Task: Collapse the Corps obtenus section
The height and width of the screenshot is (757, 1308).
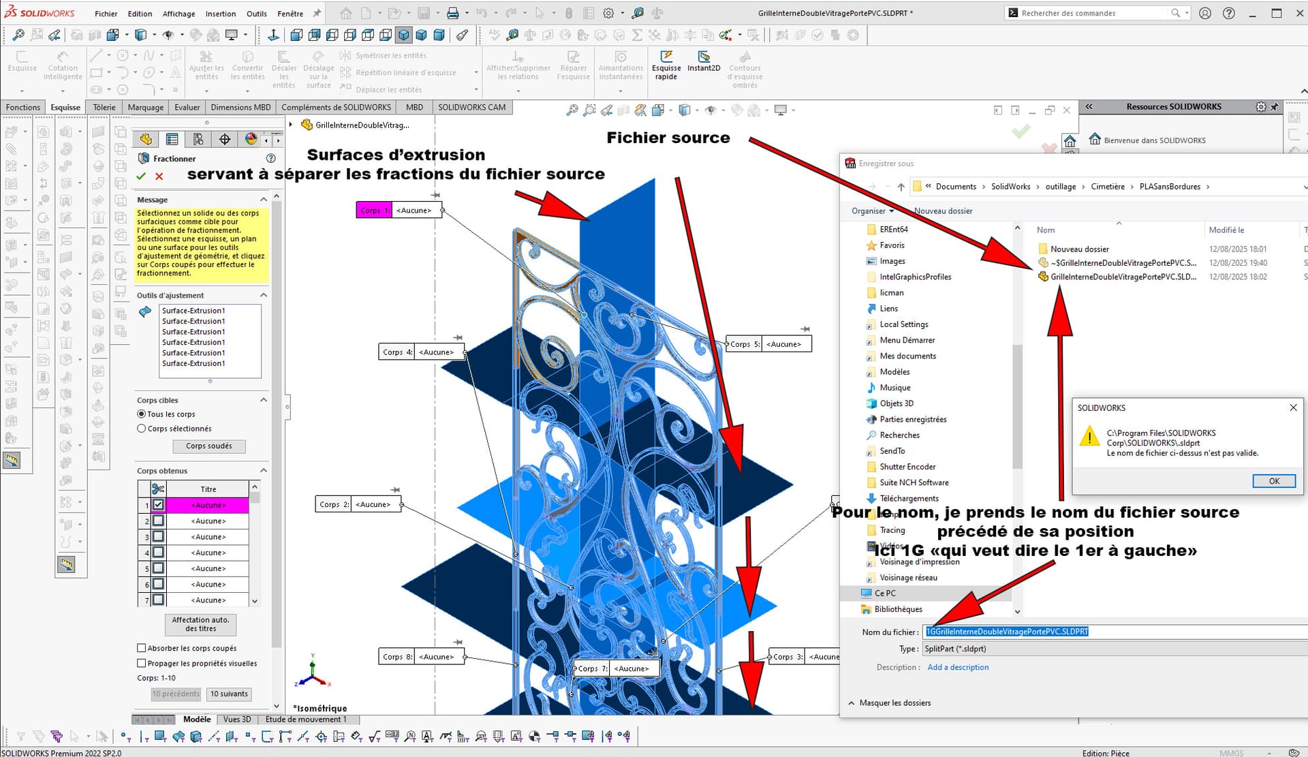Action: pyautogui.click(x=264, y=471)
